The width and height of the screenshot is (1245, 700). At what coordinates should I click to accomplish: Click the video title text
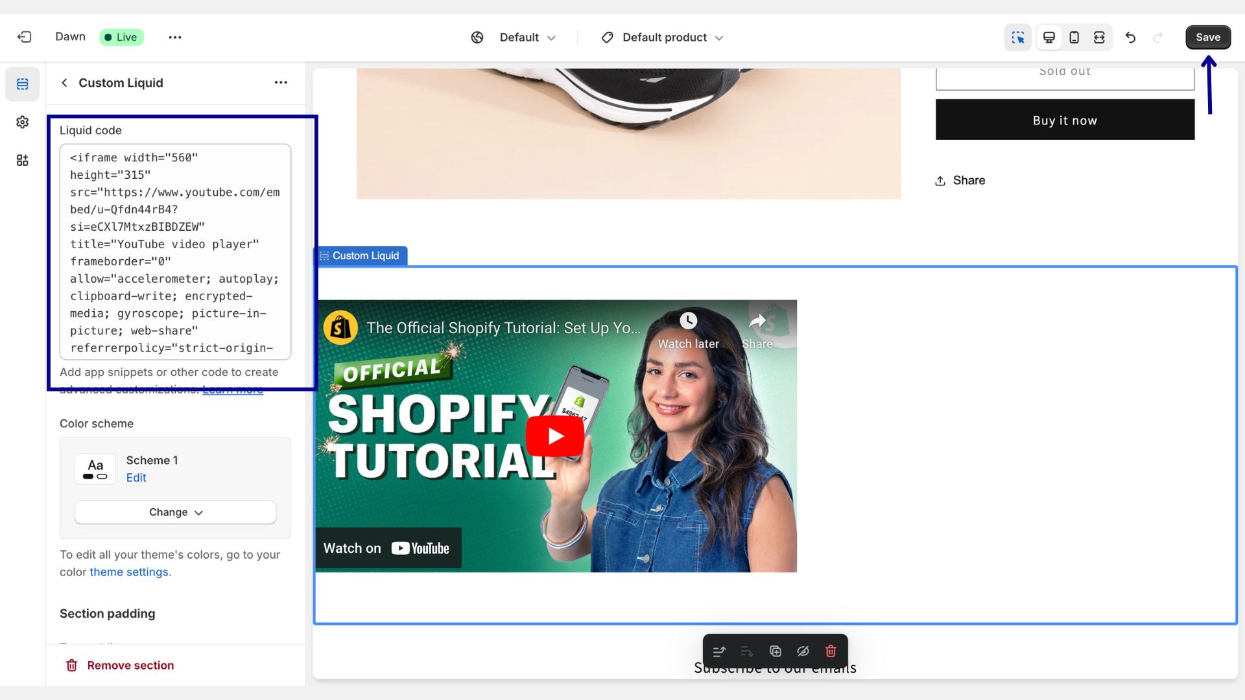tap(503, 328)
